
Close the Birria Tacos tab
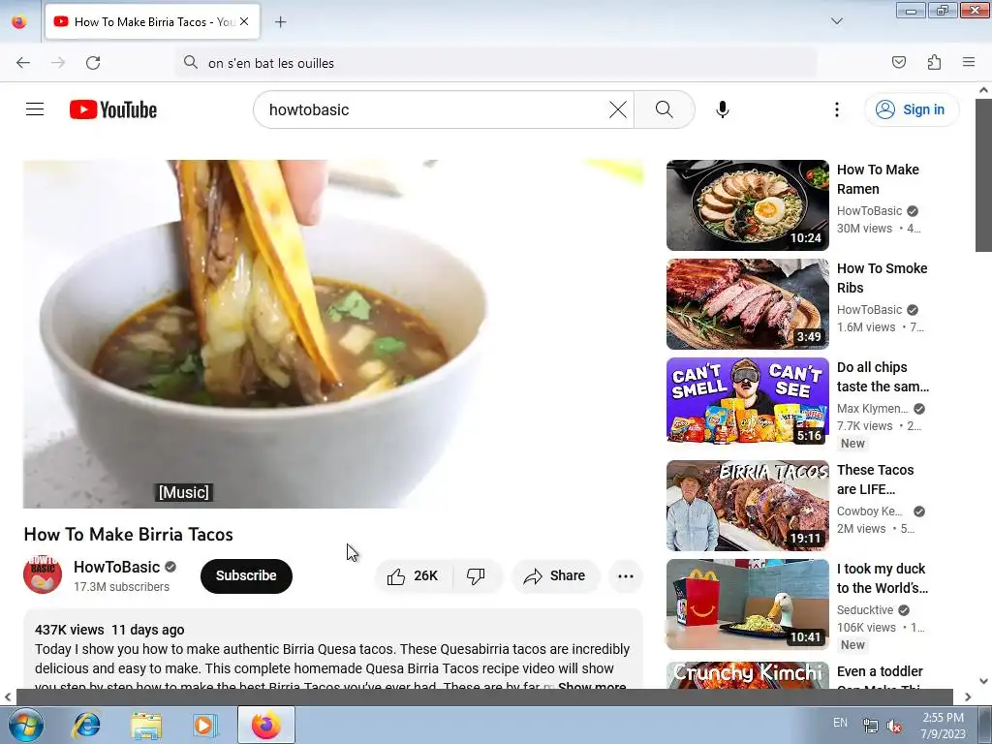click(x=244, y=21)
